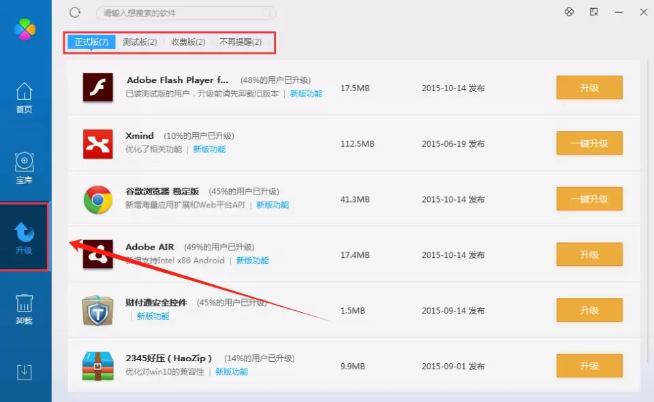Open 新版功能 link for 2345好压
Screen dimensions: 654x402
click(232, 371)
